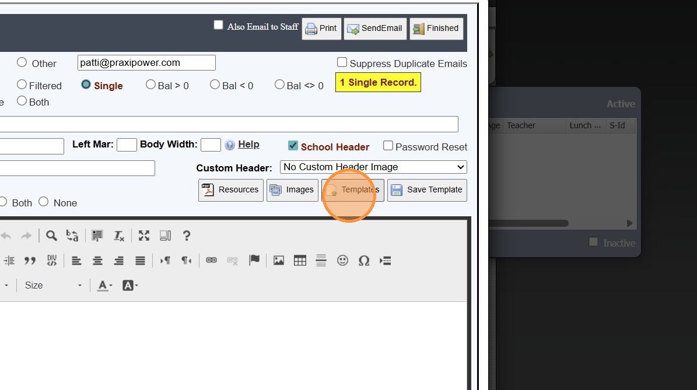Enable Suppress Duplicate Emails
The height and width of the screenshot is (390, 697).
tap(342, 62)
